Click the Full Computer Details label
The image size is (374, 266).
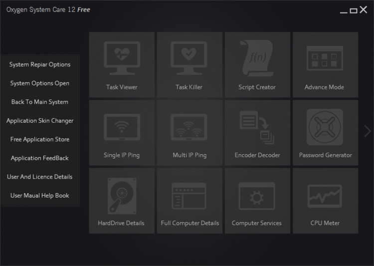pyautogui.click(x=190, y=223)
